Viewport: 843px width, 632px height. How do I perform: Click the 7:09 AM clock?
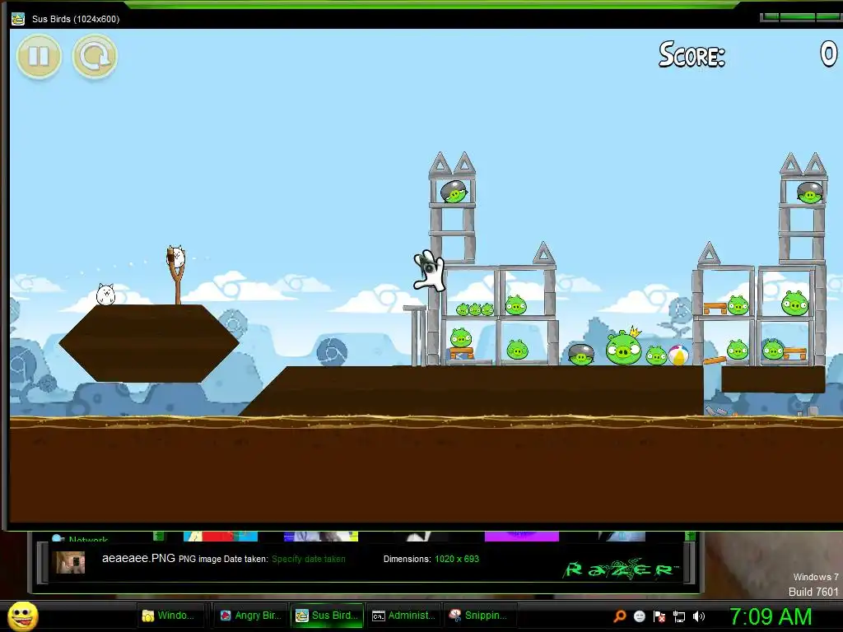click(x=771, y=616)
